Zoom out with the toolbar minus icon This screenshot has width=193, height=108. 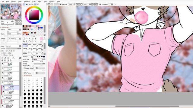click(x=77, y=4)
